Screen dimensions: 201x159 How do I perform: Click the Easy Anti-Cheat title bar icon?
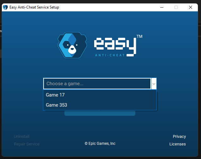pyautogui.click(x=5, y=7)
